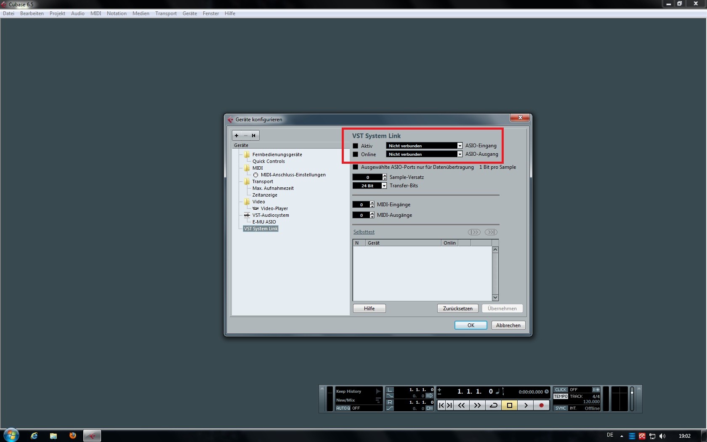Image resolution: width=707 pixels, height=442 pixels.
Task: Confirm the dialog with OK
Action: (471, 325)
